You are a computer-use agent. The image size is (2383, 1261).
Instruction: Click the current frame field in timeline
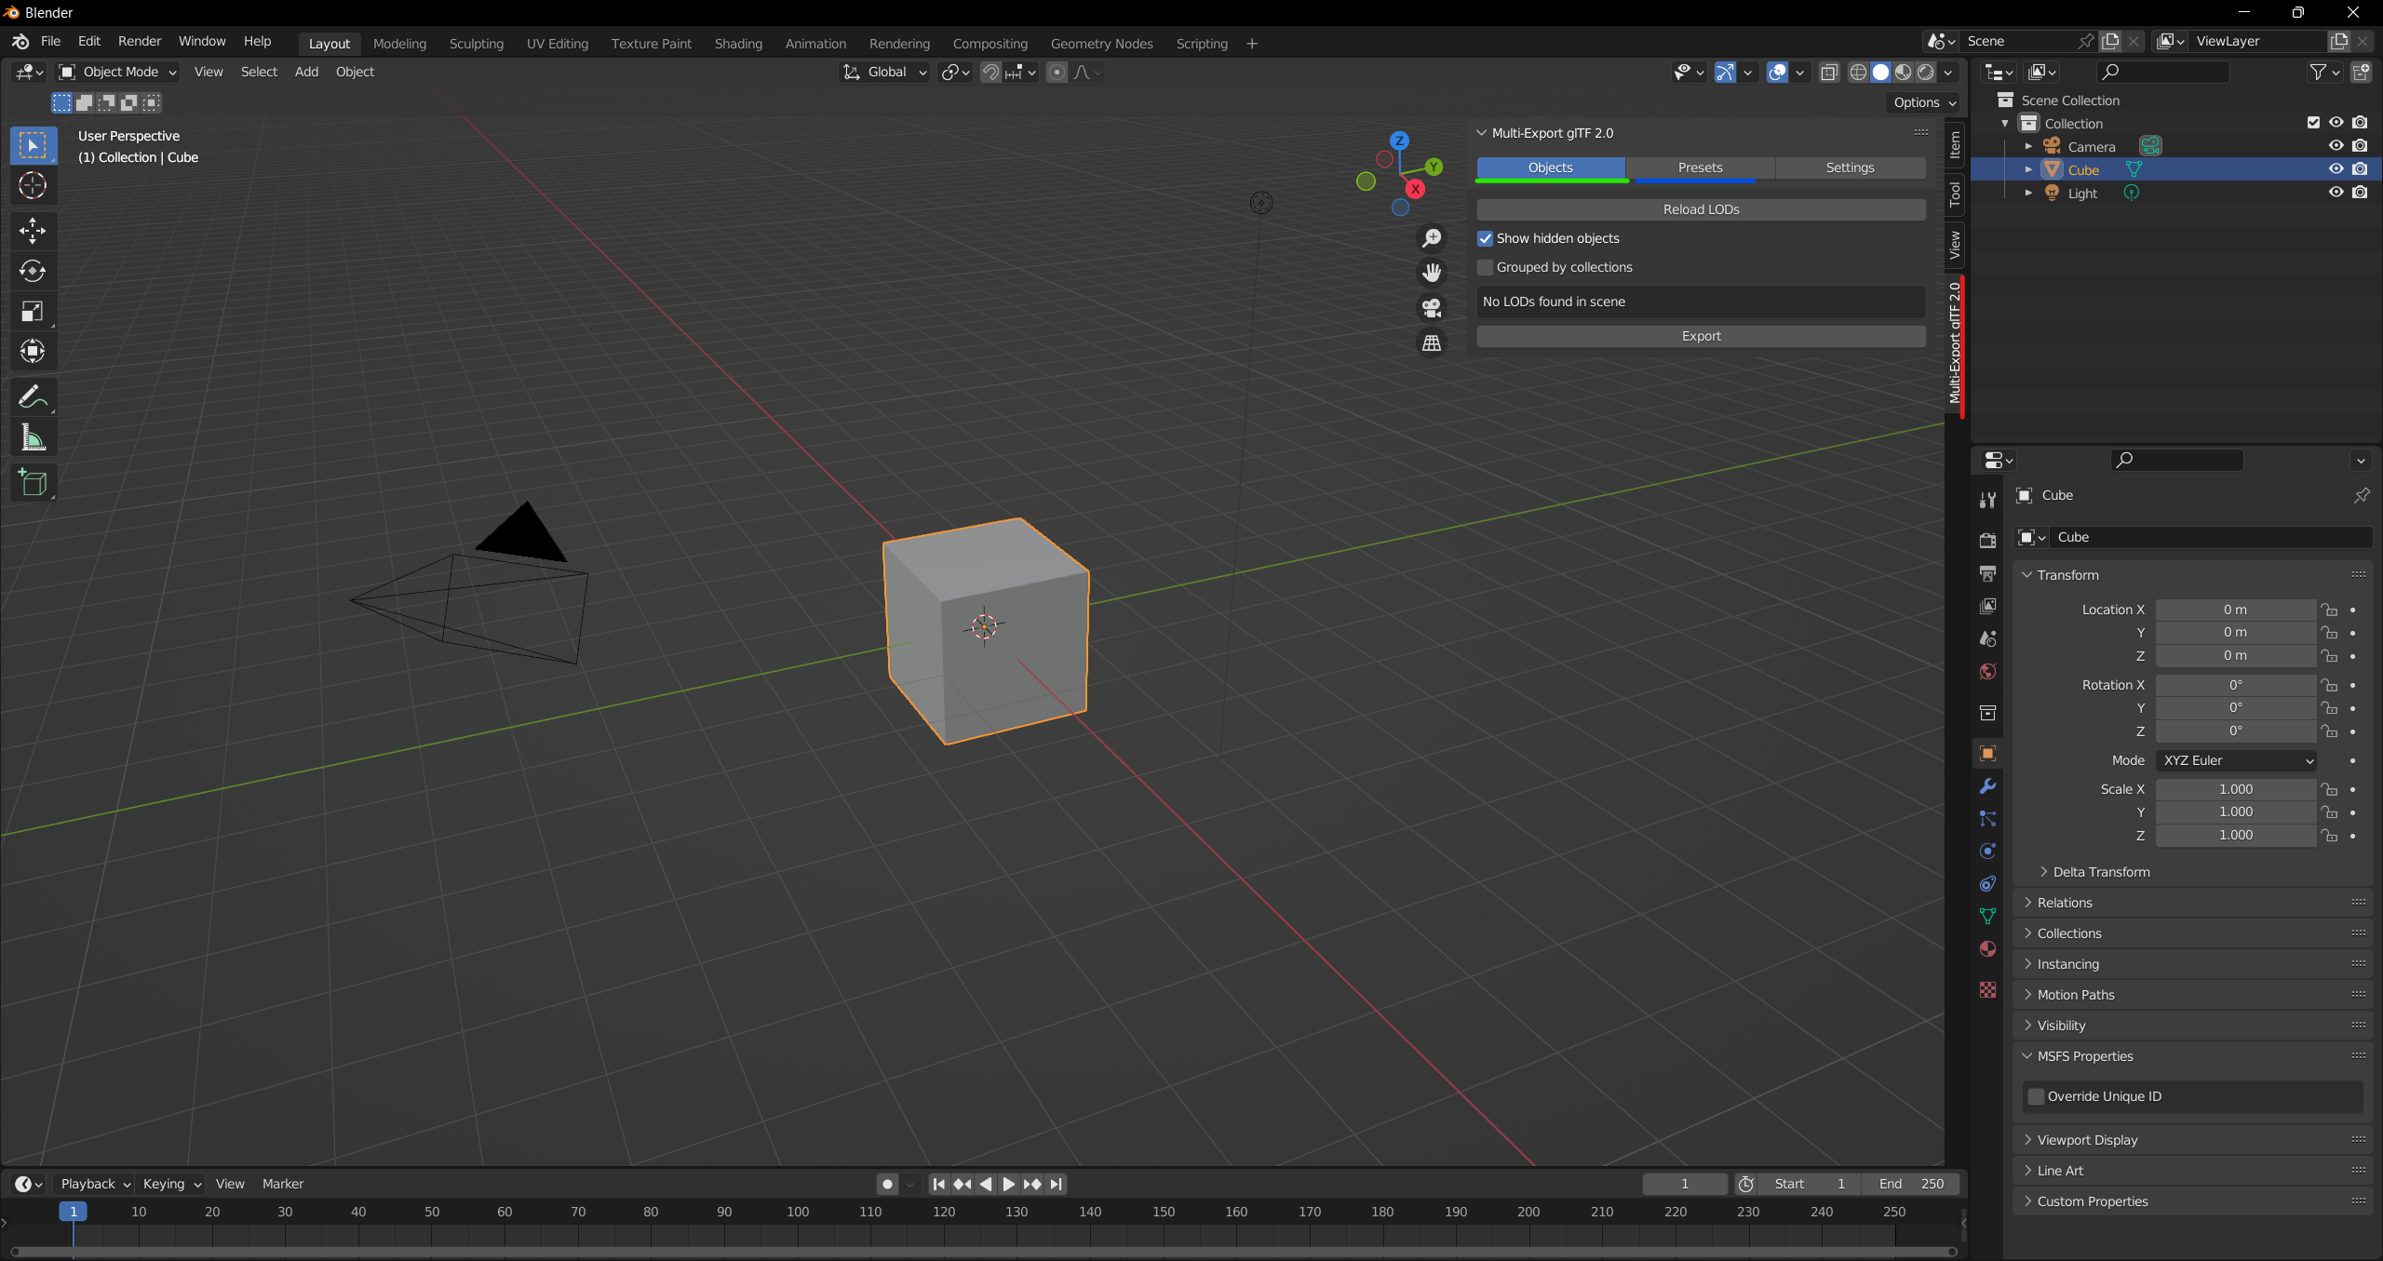click(x=1685, y=1184)
